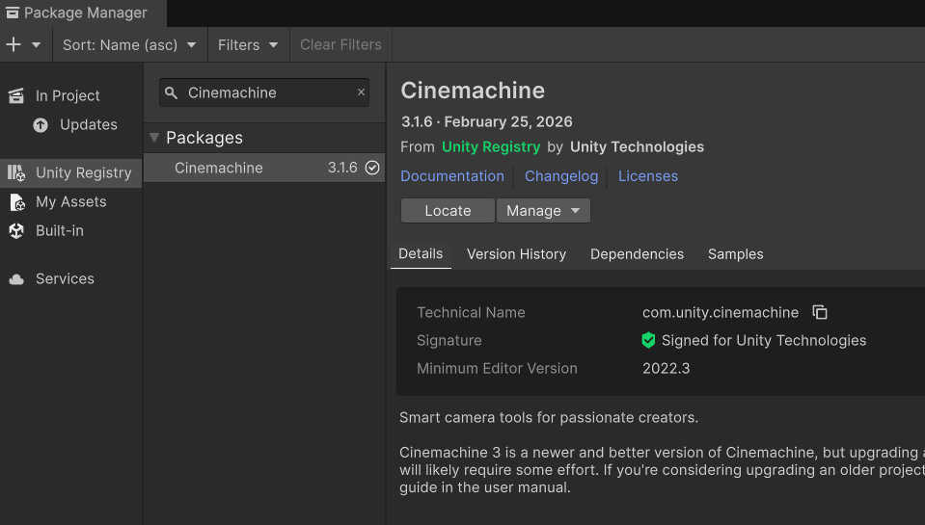Click the Updates arrow icon

click(x=41, y=124)
